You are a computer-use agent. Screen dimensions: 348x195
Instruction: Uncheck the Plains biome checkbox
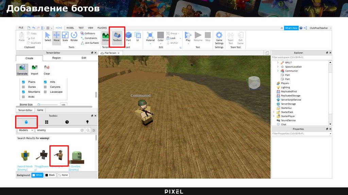tap(23, 82)
